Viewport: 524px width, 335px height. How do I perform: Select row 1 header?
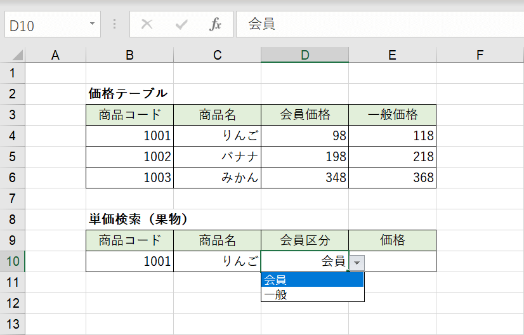pyautogui.click(x=12, y=73)
